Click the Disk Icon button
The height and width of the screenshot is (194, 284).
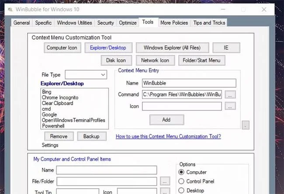coord(116,61)
